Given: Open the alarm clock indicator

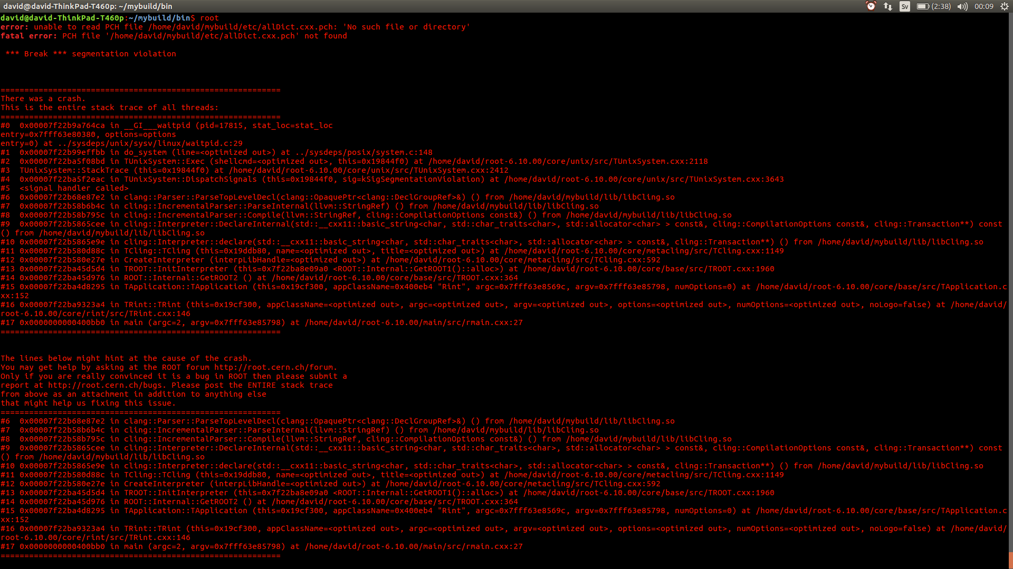Looking at the screenshot, I should [871, 6].
